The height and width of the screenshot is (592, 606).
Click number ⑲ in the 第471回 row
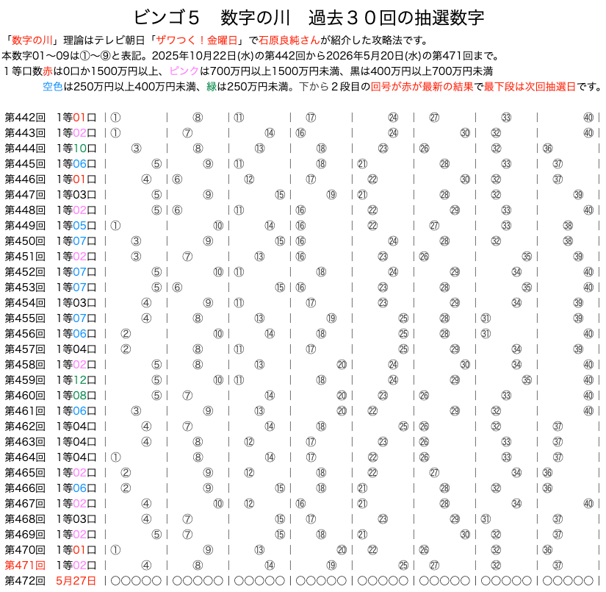[331, 566]
